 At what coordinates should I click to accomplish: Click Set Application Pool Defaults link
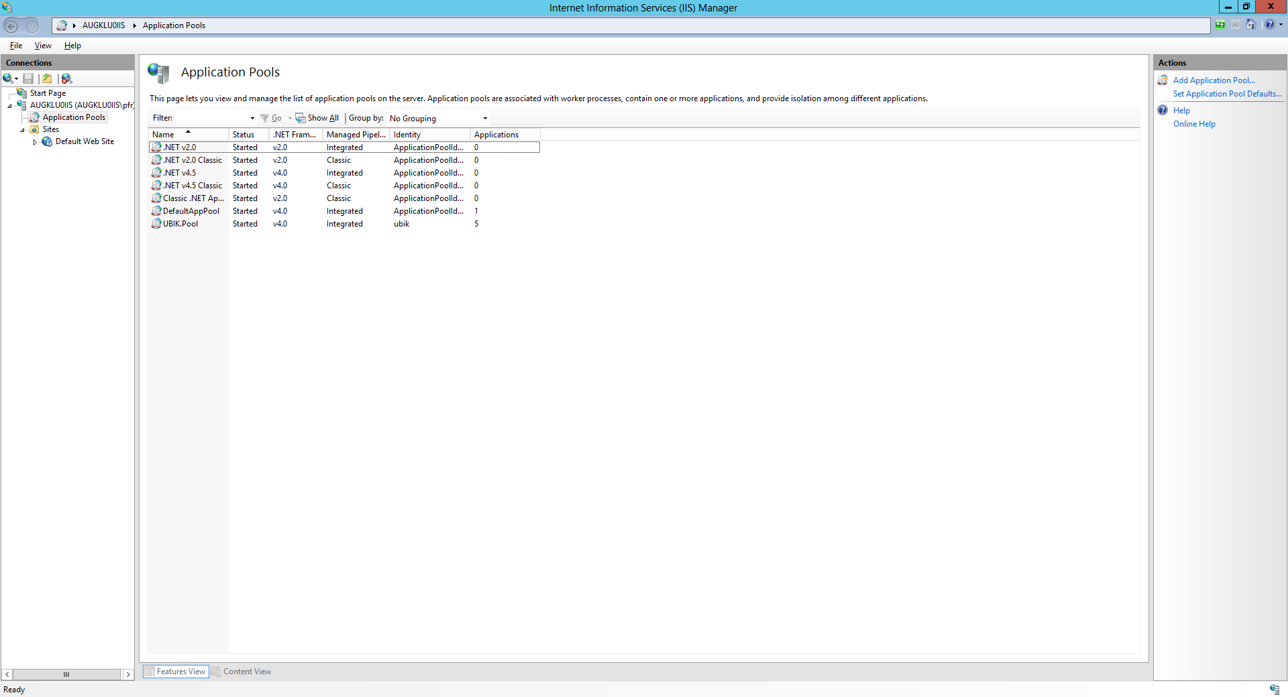[x=1227, y=94]
